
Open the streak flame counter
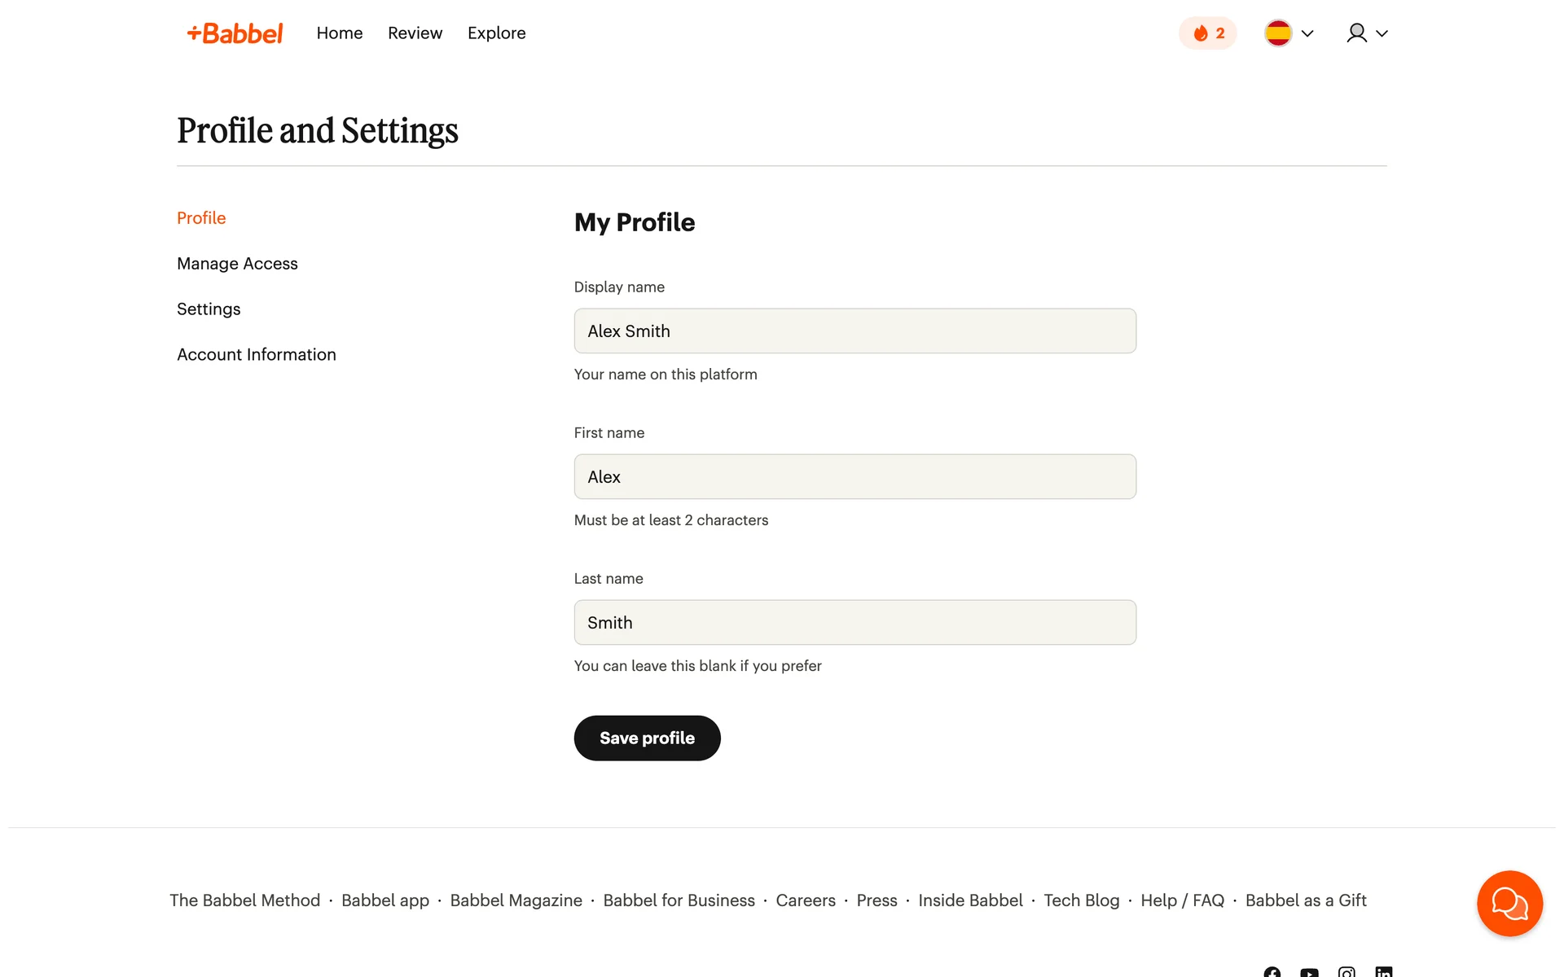click(x=1207, y=33)
